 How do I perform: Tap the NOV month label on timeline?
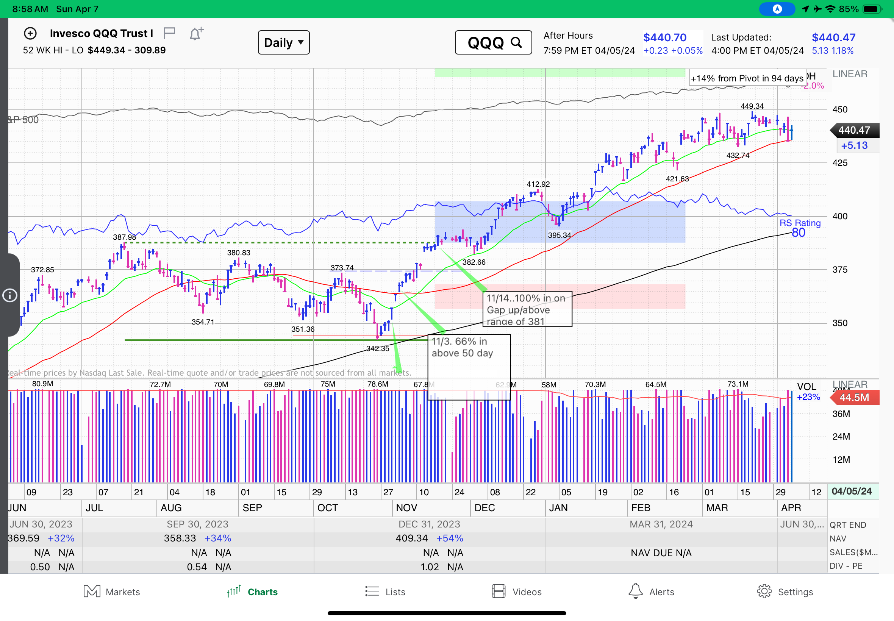(406, 508)
